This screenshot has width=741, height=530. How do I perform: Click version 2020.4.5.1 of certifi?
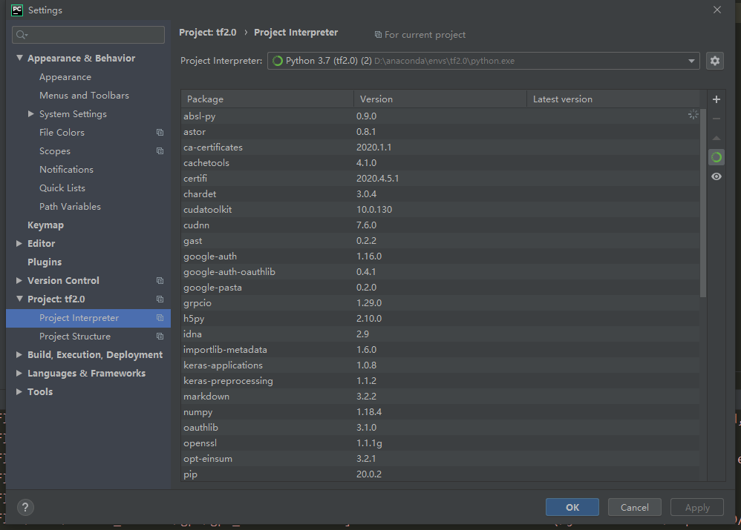point(378,179)
